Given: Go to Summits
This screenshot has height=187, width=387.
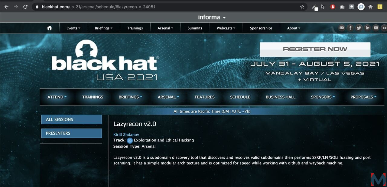Looking at the screenshot, I should coord(195,28).
